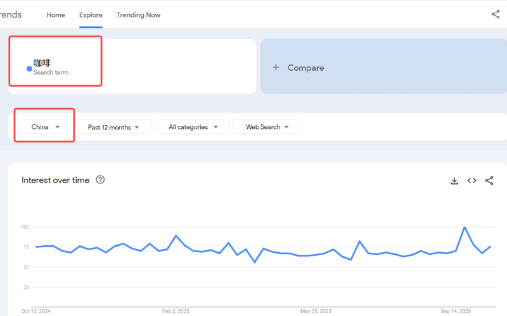The width and height of the screenshot is (507, 316).
Task: Share the Interest over time chart
Action: pos(489,181)
